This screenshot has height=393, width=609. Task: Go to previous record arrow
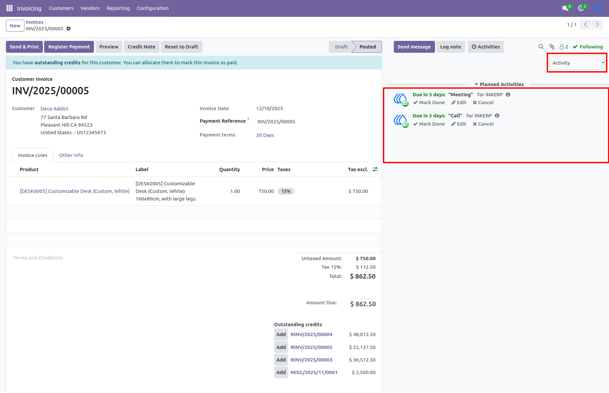(586, 24)
